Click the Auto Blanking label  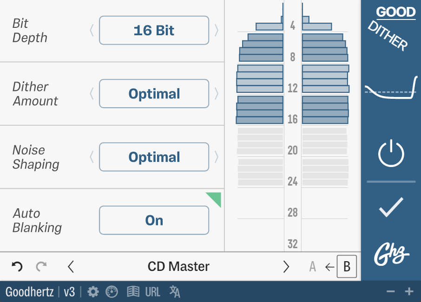click(37, 220)
